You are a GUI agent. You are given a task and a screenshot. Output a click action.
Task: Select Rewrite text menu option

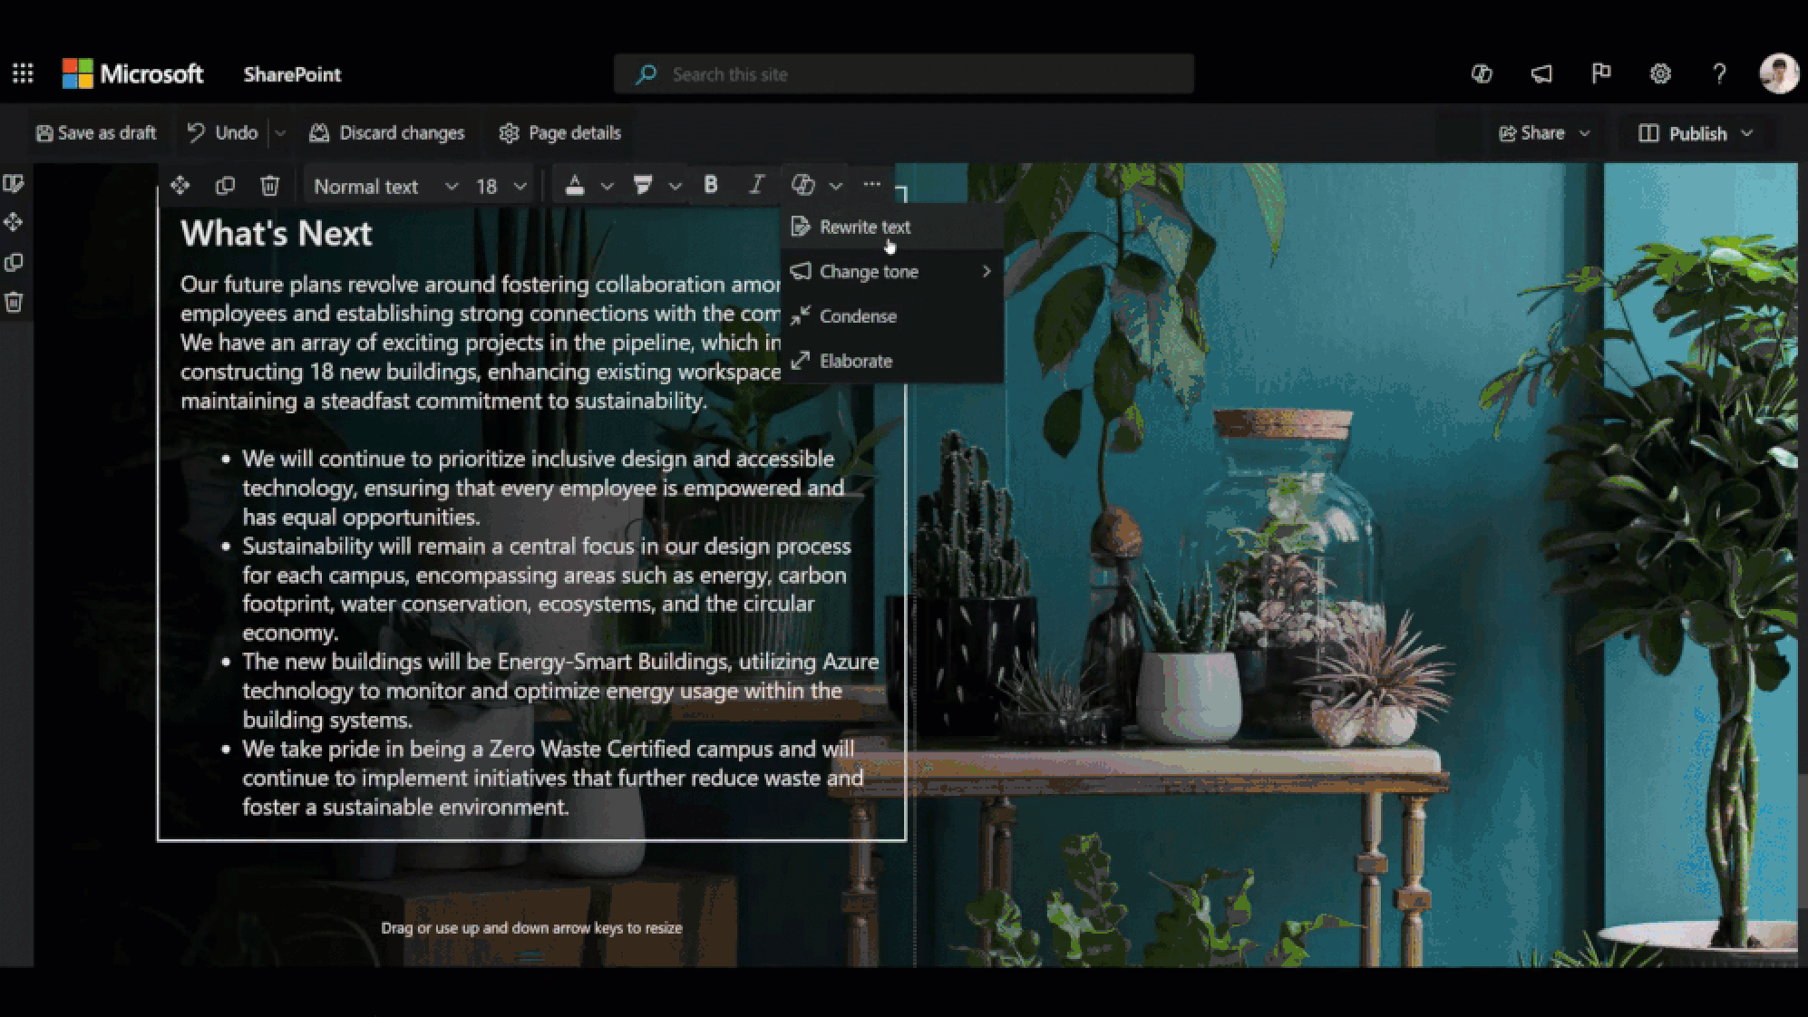point(864,227)
